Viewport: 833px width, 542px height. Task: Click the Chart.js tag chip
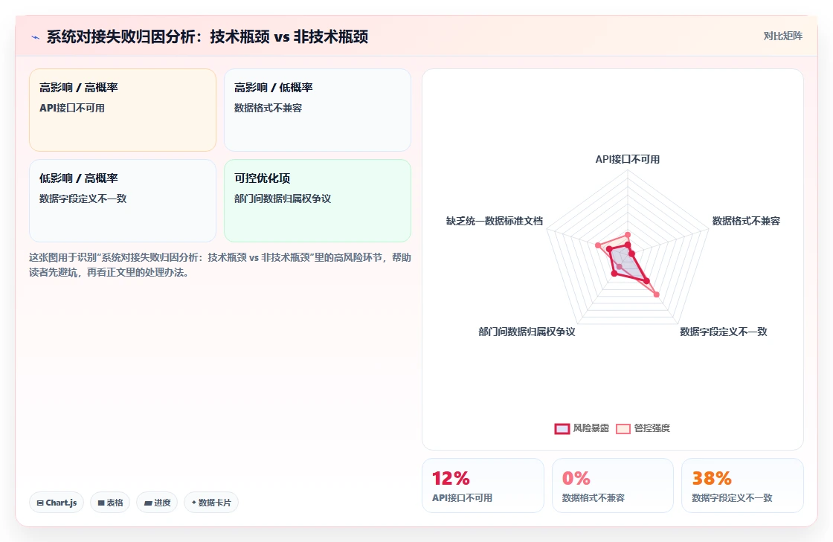coord(57,503)
